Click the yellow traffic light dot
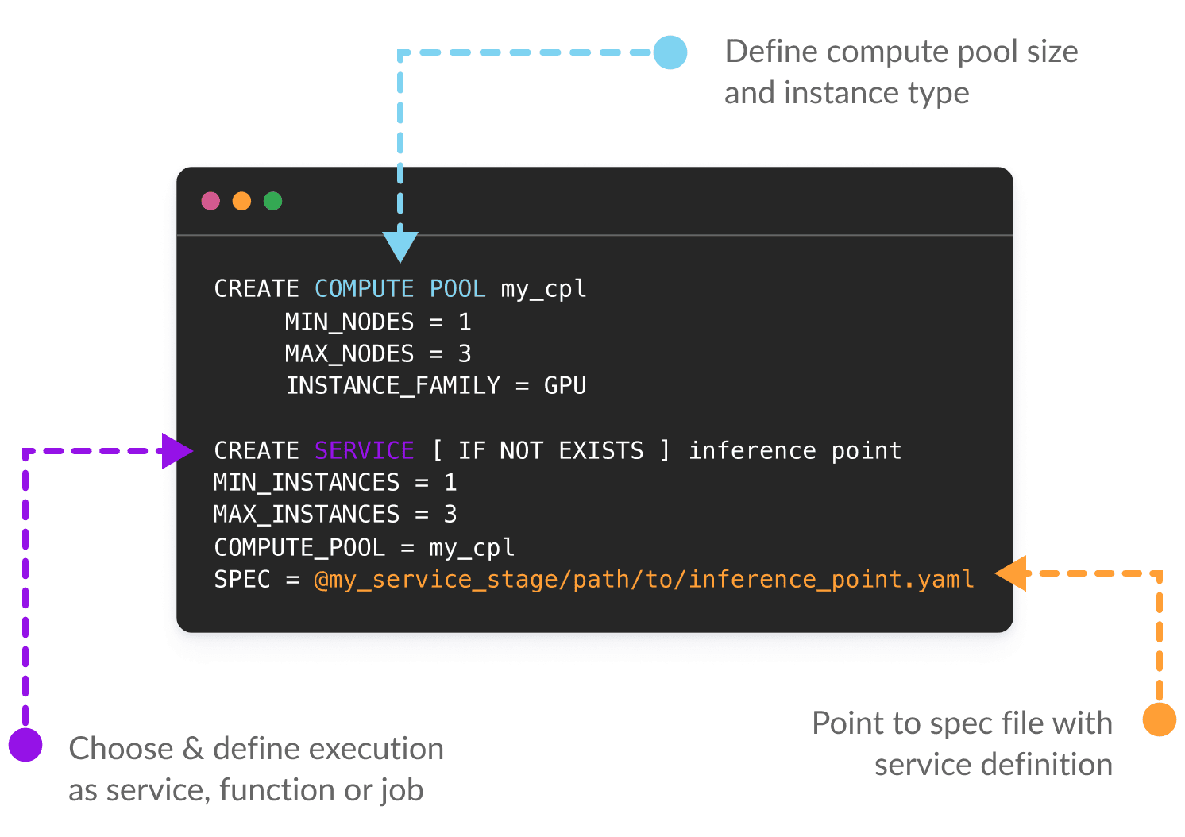Screen dimensions: 1185x837 tap(242, 201)
